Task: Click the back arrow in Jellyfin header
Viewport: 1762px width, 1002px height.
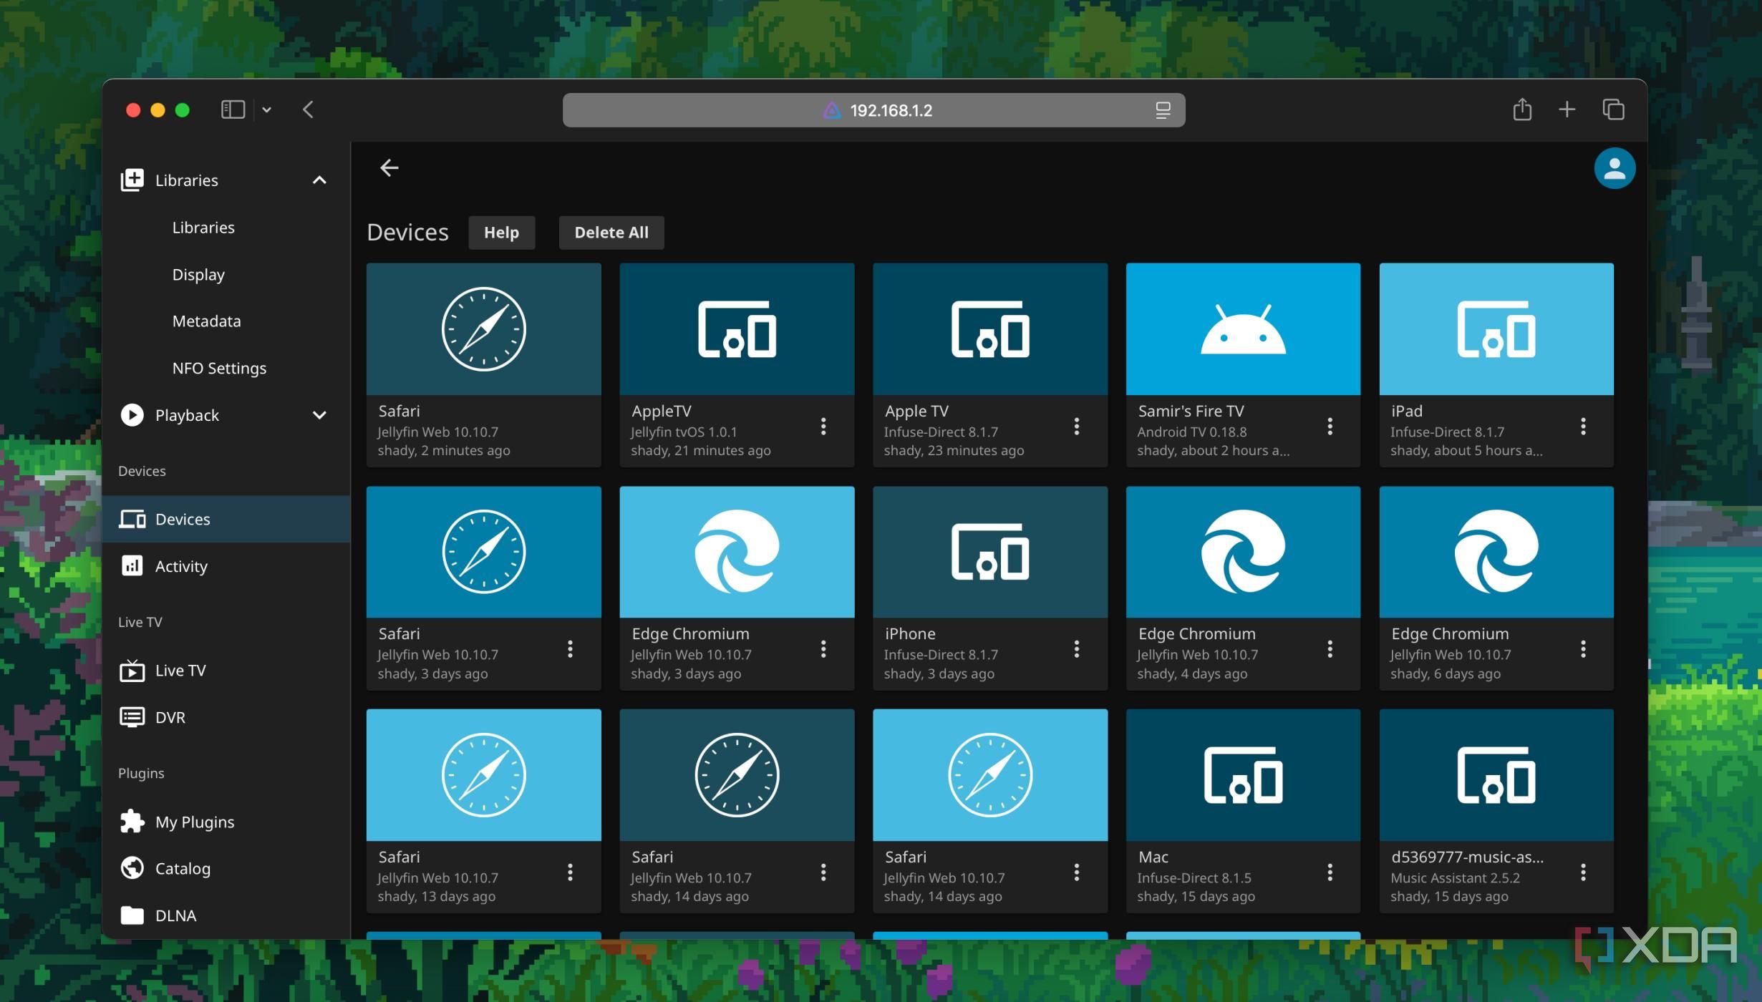Action: pos(389,167)
